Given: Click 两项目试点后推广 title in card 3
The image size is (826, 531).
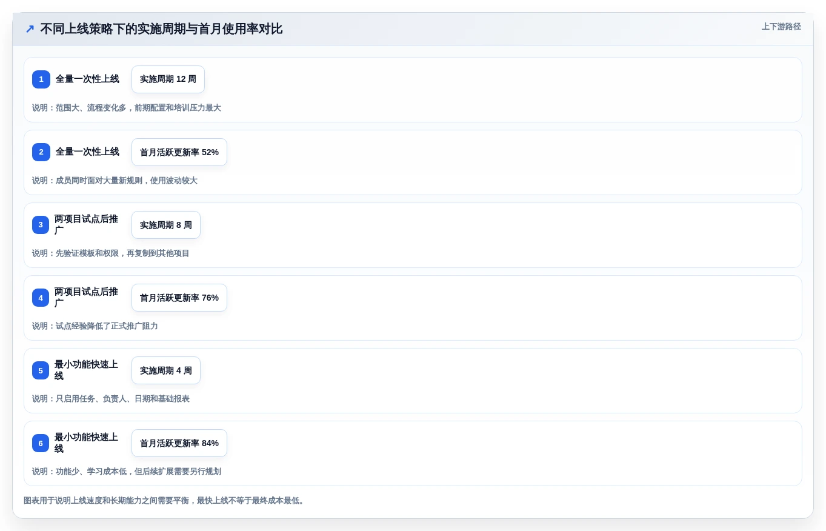Looking at the screenshot, I should pyautogui.click(x=87, y=225).
